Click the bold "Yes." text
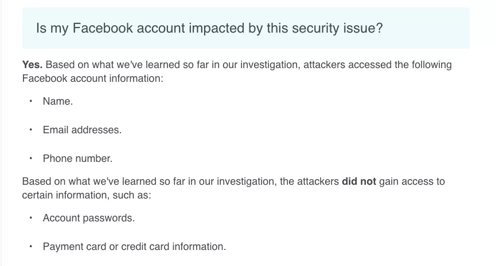The width and height of the screenshot is (496, 266). coord(32,65)
